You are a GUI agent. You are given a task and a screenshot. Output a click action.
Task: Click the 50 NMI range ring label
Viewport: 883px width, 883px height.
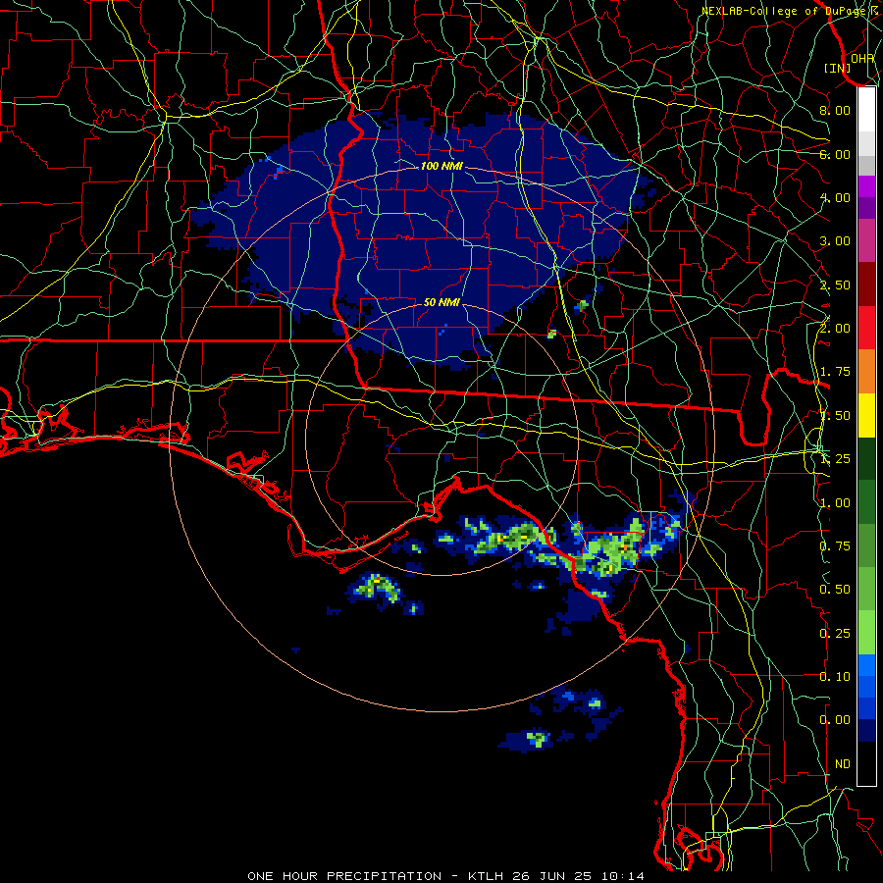(x=441, y=303)
